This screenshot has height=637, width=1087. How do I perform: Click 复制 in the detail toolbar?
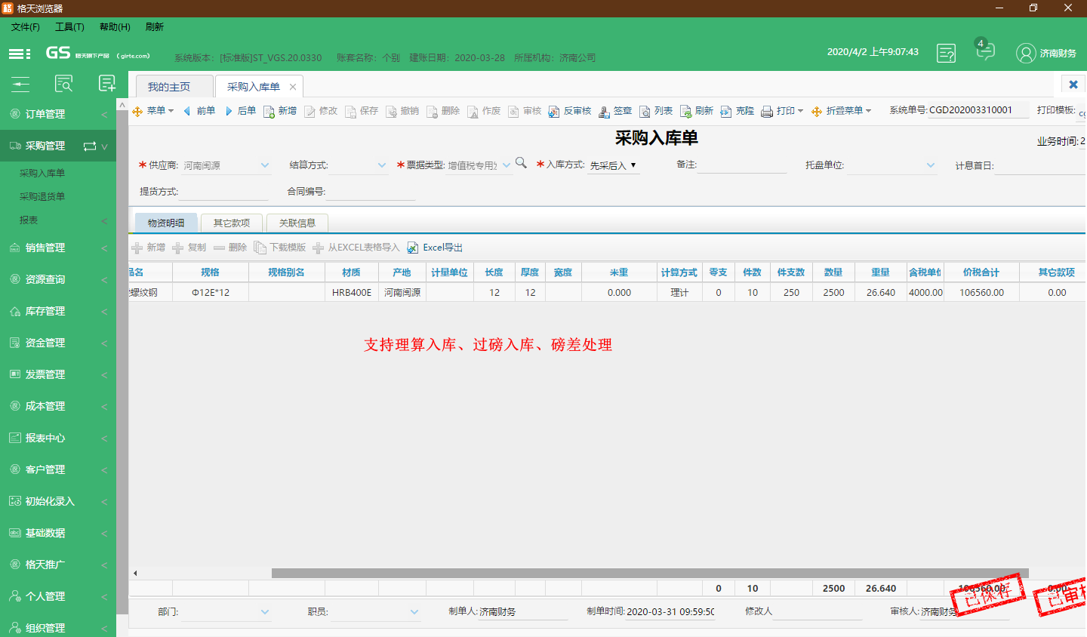point(189,248)
